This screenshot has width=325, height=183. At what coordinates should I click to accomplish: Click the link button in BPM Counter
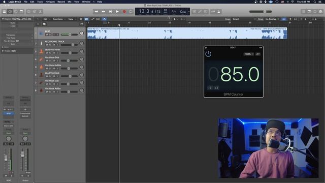258,54
